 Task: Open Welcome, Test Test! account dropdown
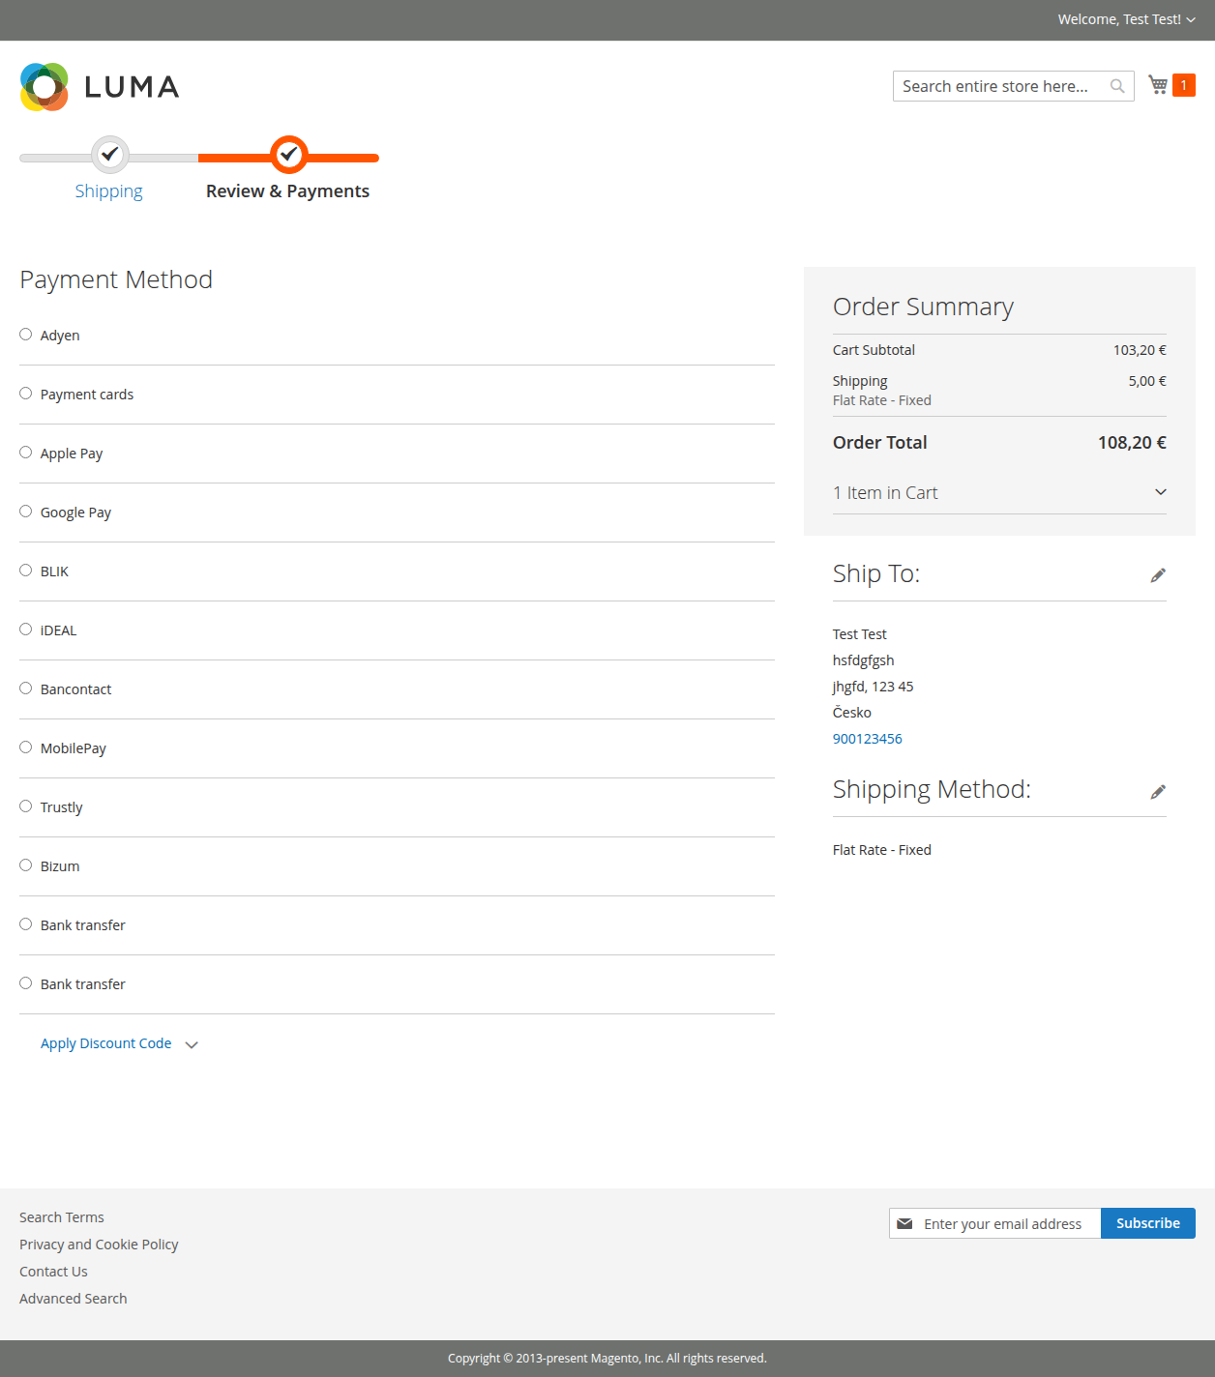pyautogui.click(x=1126, y=19)
